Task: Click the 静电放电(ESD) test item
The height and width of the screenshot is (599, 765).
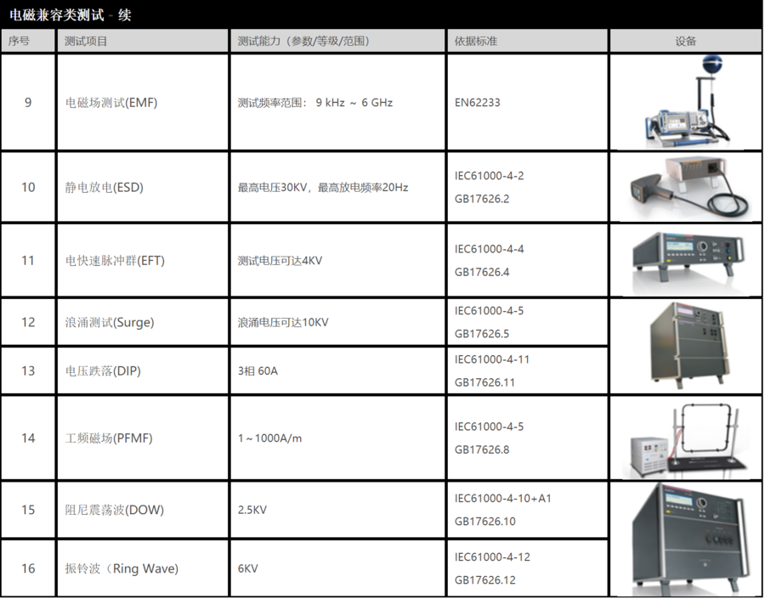Action: 105,188
